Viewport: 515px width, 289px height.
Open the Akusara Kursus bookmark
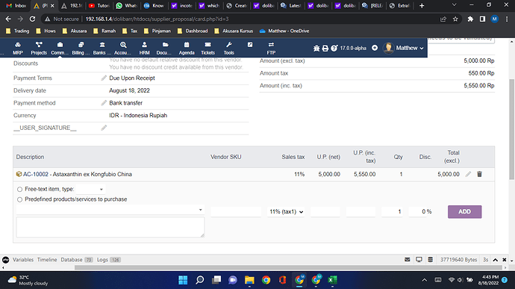point(234,31)
